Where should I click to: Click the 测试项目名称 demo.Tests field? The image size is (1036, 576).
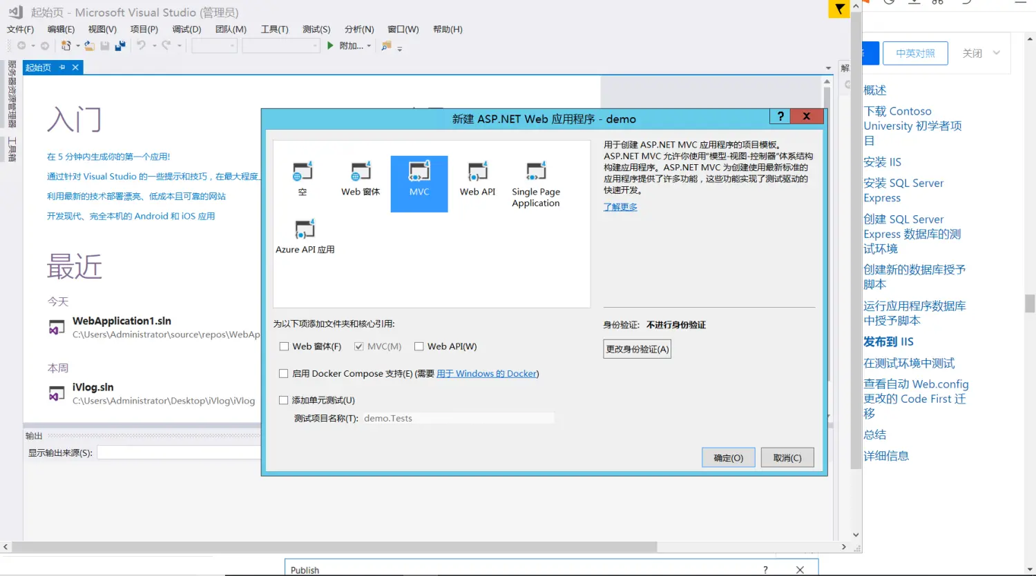pyautogui.click(x=458, y=418)
